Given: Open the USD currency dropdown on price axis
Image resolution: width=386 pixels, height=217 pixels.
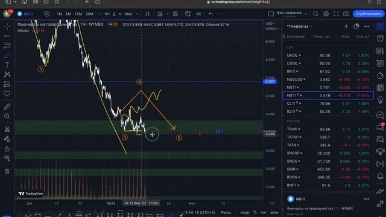Looking at the screenshot, I should tap(270, 24).
